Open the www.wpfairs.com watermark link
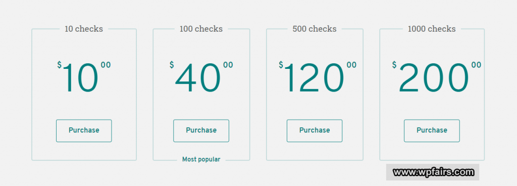 point(433,172)
